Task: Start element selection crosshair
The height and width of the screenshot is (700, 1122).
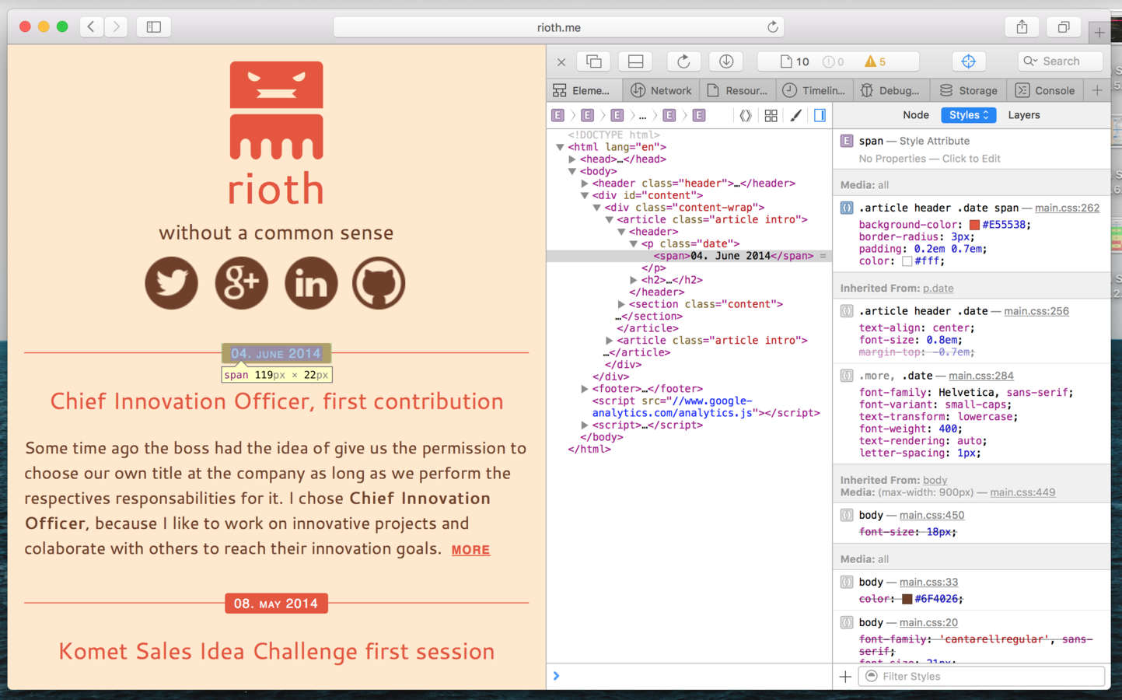Action: pyautogui.click(x=969, y=61)
